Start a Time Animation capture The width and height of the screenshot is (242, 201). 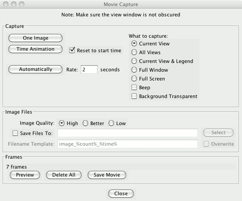[x=35, y=49]
